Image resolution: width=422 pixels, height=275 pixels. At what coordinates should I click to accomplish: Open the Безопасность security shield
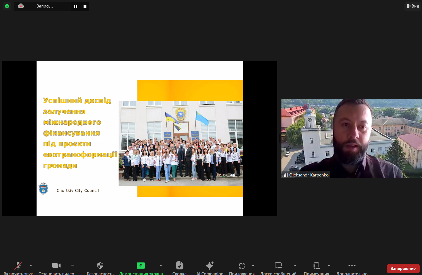[100, 266]
